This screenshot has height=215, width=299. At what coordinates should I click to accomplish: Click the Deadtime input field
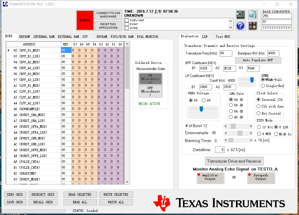coord(220,150)
